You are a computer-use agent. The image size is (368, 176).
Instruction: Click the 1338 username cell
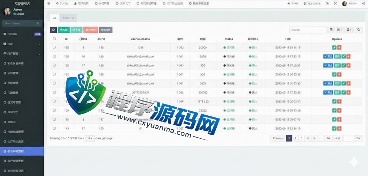[x=141, y=48]
